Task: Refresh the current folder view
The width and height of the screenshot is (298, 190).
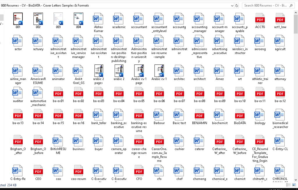Action: tap(237, 6)
